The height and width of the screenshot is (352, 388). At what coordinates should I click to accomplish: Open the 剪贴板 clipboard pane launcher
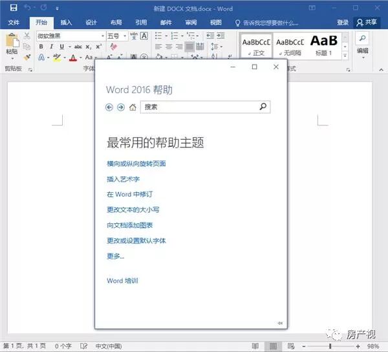pos(30,70)
